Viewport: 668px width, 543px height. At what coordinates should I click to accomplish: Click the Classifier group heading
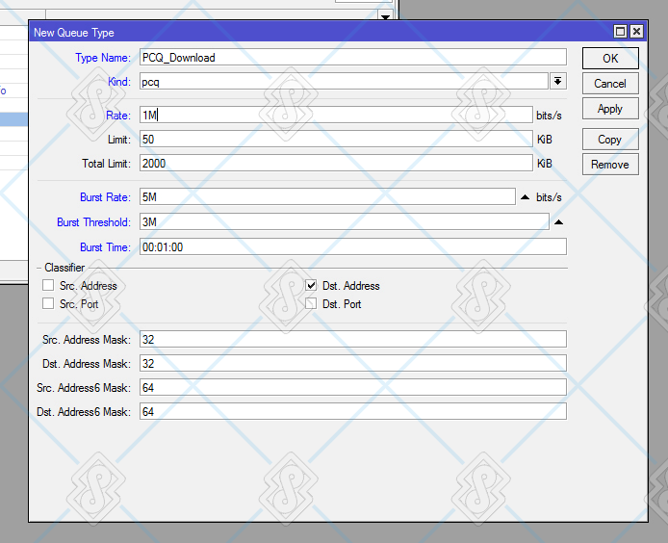[64, 268]
